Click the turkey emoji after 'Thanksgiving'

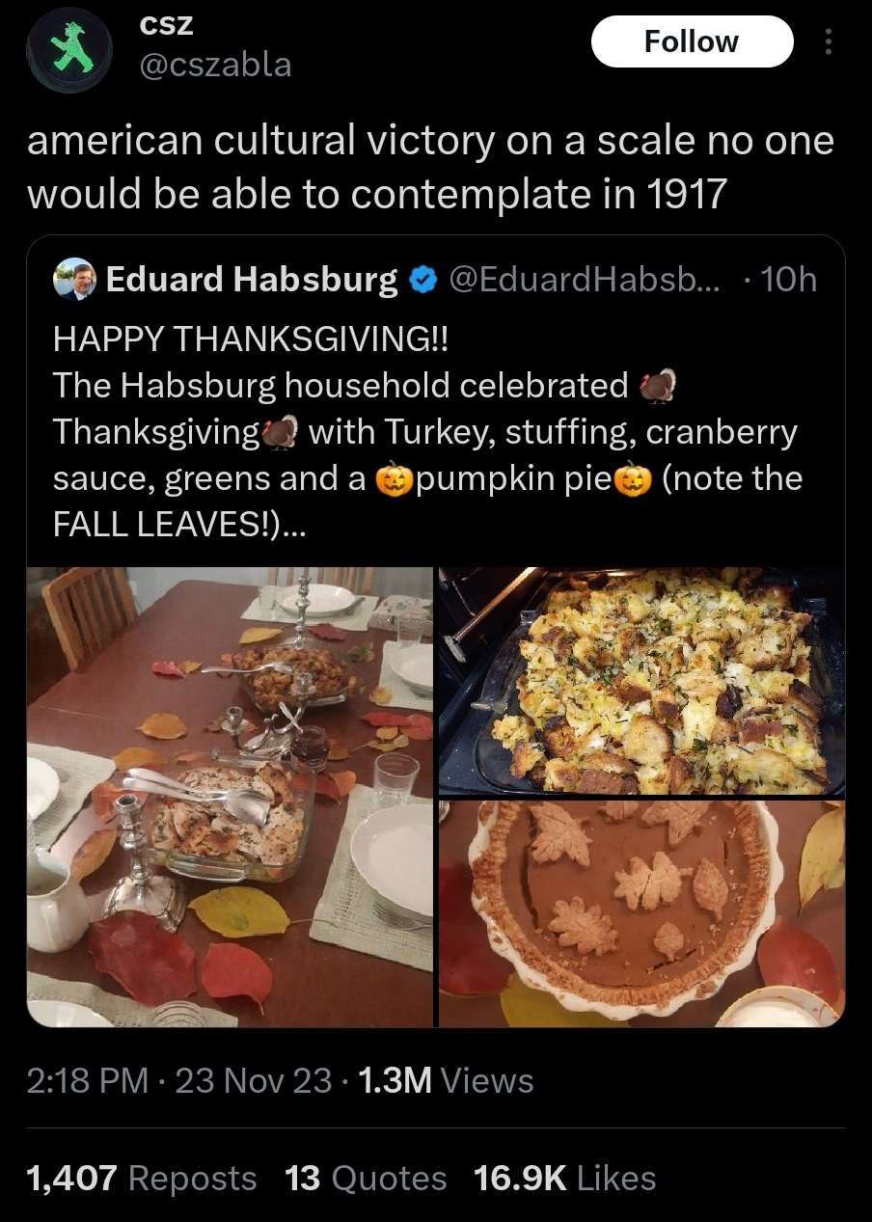click(x=282, y=432)
